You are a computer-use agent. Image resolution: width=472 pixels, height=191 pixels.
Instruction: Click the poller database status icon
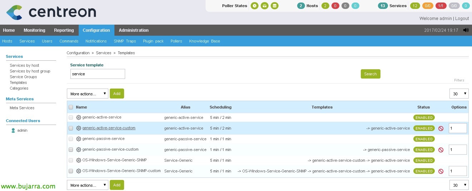coord(274,6)
